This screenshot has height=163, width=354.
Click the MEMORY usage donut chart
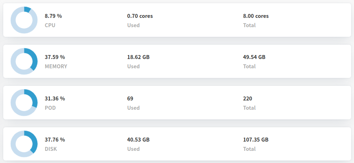point(24,61)
